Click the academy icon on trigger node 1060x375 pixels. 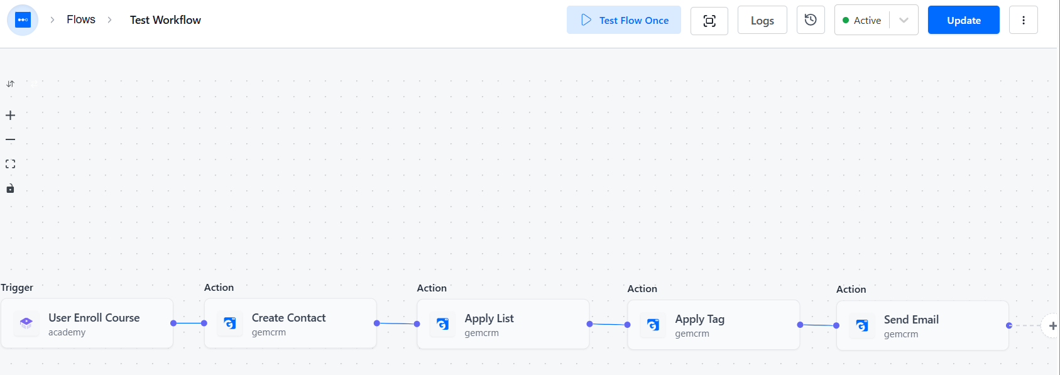click(x=26, y=323)
